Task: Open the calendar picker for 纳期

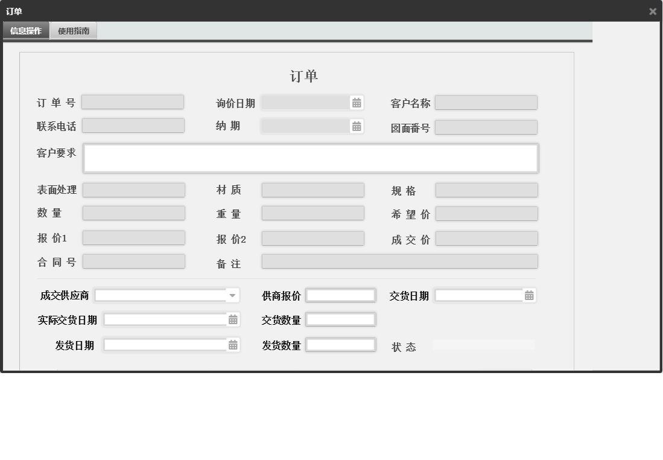Action: click(358, 126)
